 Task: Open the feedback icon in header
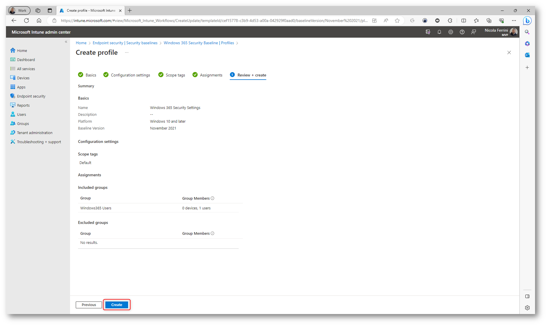coord(473,32)
